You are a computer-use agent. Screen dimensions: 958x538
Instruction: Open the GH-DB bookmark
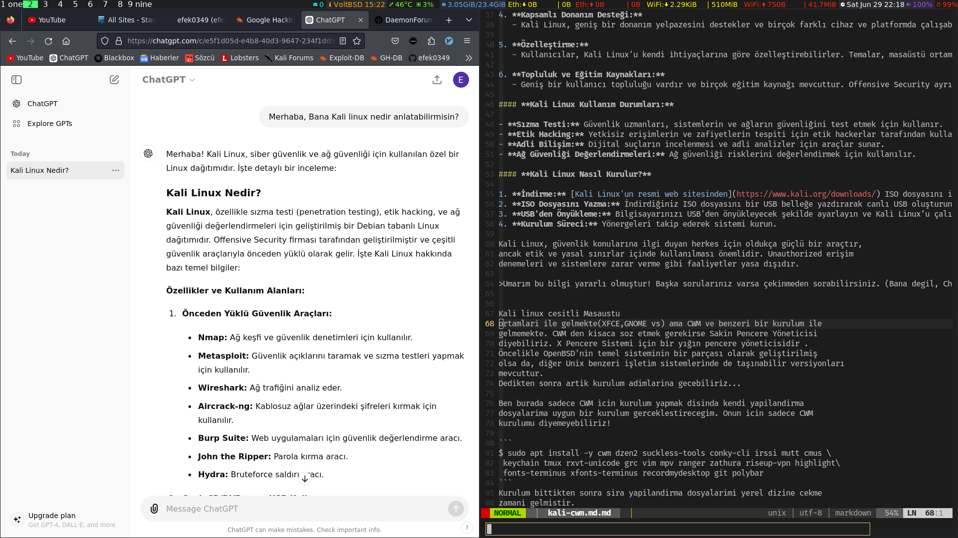pyautogui.click(x=386, y=58)
